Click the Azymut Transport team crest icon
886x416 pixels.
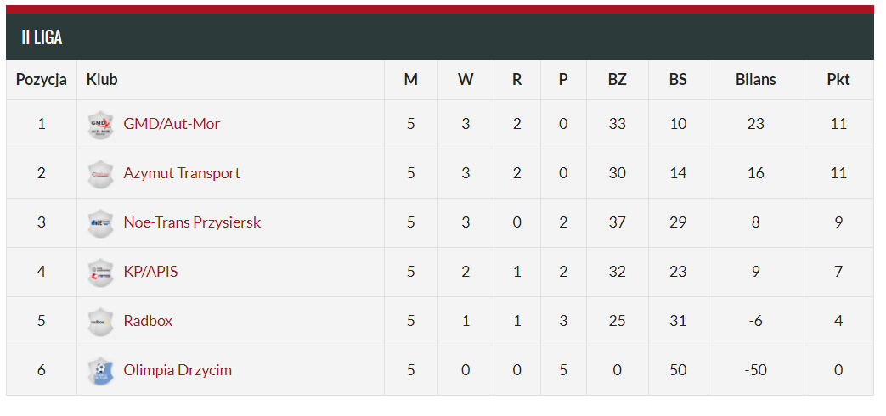pos(100,174)
